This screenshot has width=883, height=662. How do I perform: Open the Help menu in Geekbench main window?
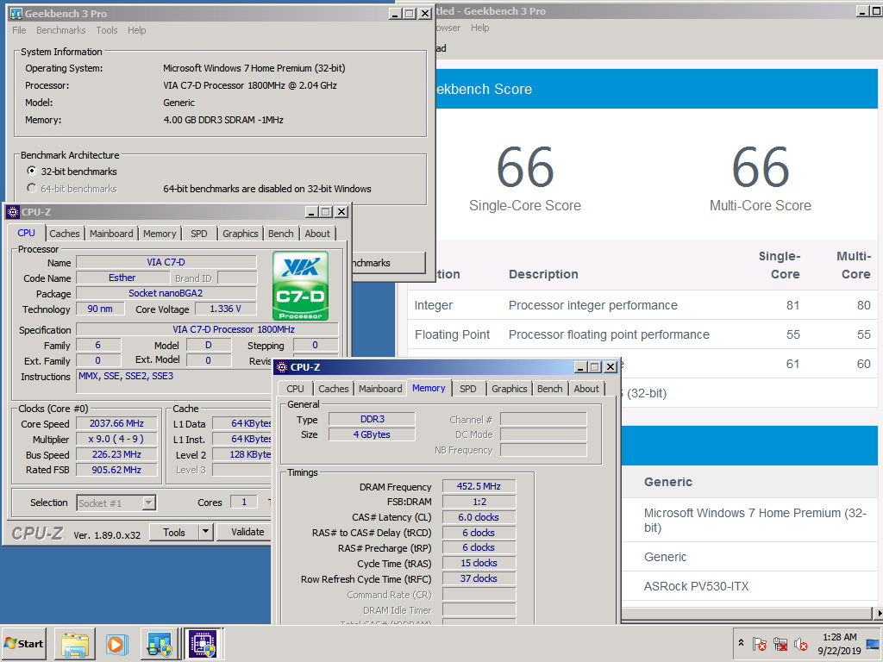click(x=136, y=30)
